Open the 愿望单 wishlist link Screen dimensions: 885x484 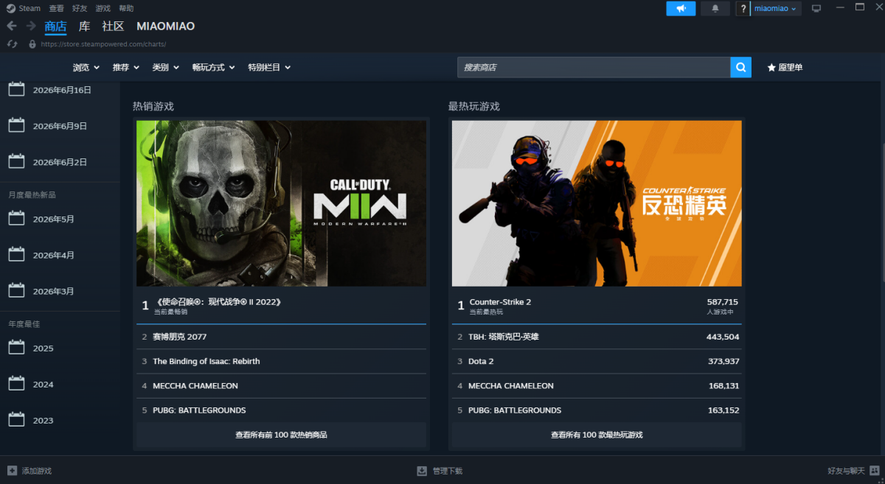(785, 67)
